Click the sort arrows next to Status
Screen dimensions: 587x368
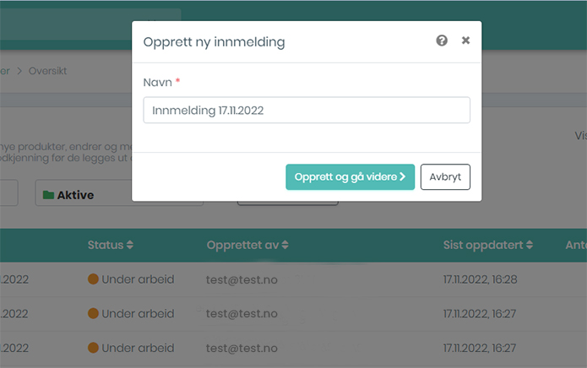click(130, 246)
